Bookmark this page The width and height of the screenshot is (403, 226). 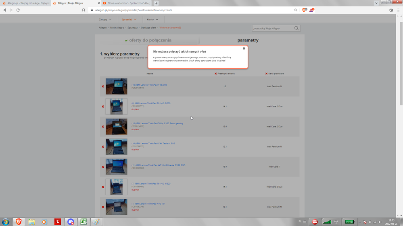(x=84, y=10)
